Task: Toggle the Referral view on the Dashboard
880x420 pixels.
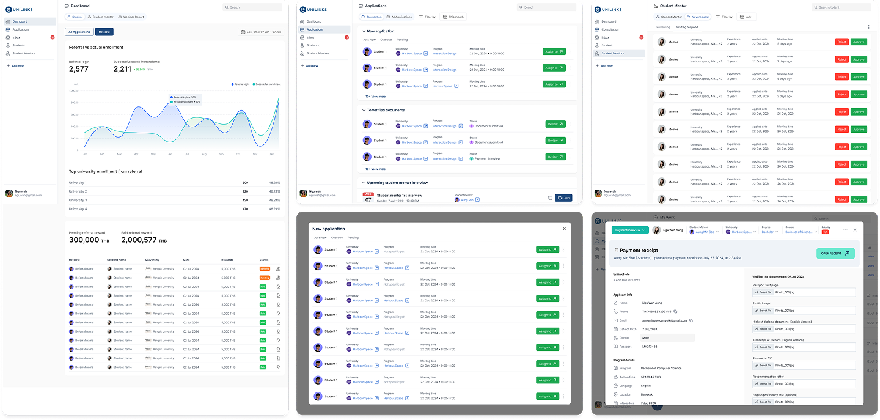Action: click(x=105, y=32)
